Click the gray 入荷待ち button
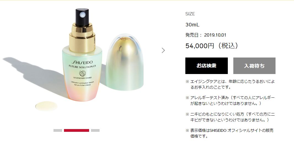Viewport: 294px width, 153px height. point(254,66)
